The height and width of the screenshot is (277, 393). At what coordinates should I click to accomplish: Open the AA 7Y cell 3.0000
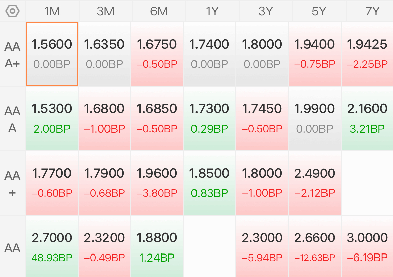tap(367, 246)
